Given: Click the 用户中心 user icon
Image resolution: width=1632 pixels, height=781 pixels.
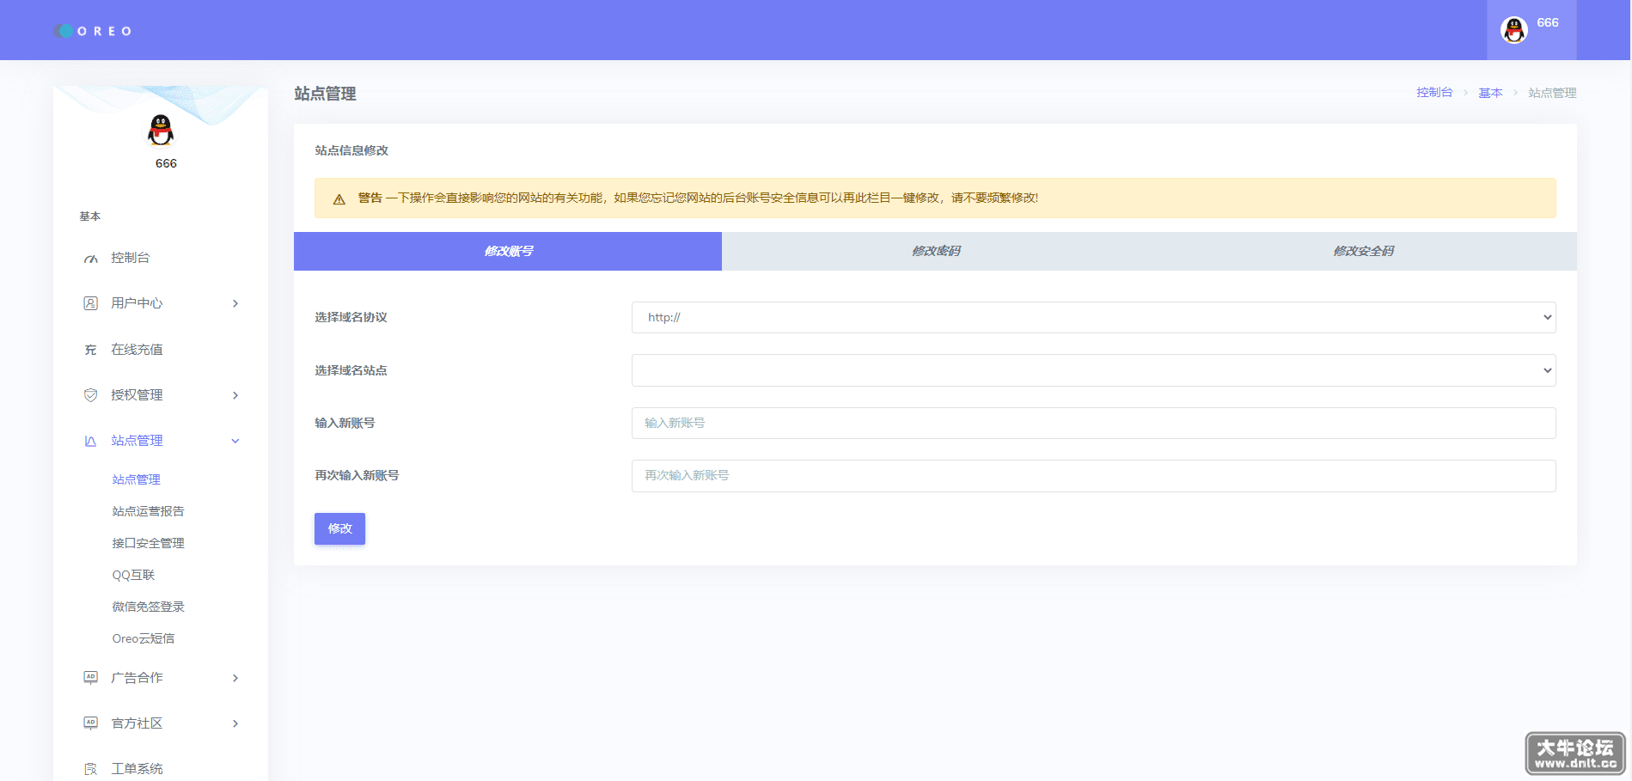Looking at the screenshot, I should [x=90, y=303].
